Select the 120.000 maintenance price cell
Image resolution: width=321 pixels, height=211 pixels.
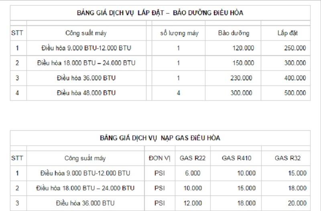tap(243, 48)
